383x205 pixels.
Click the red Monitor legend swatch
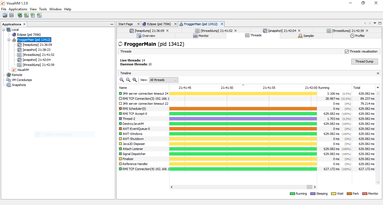coord(364,194)
